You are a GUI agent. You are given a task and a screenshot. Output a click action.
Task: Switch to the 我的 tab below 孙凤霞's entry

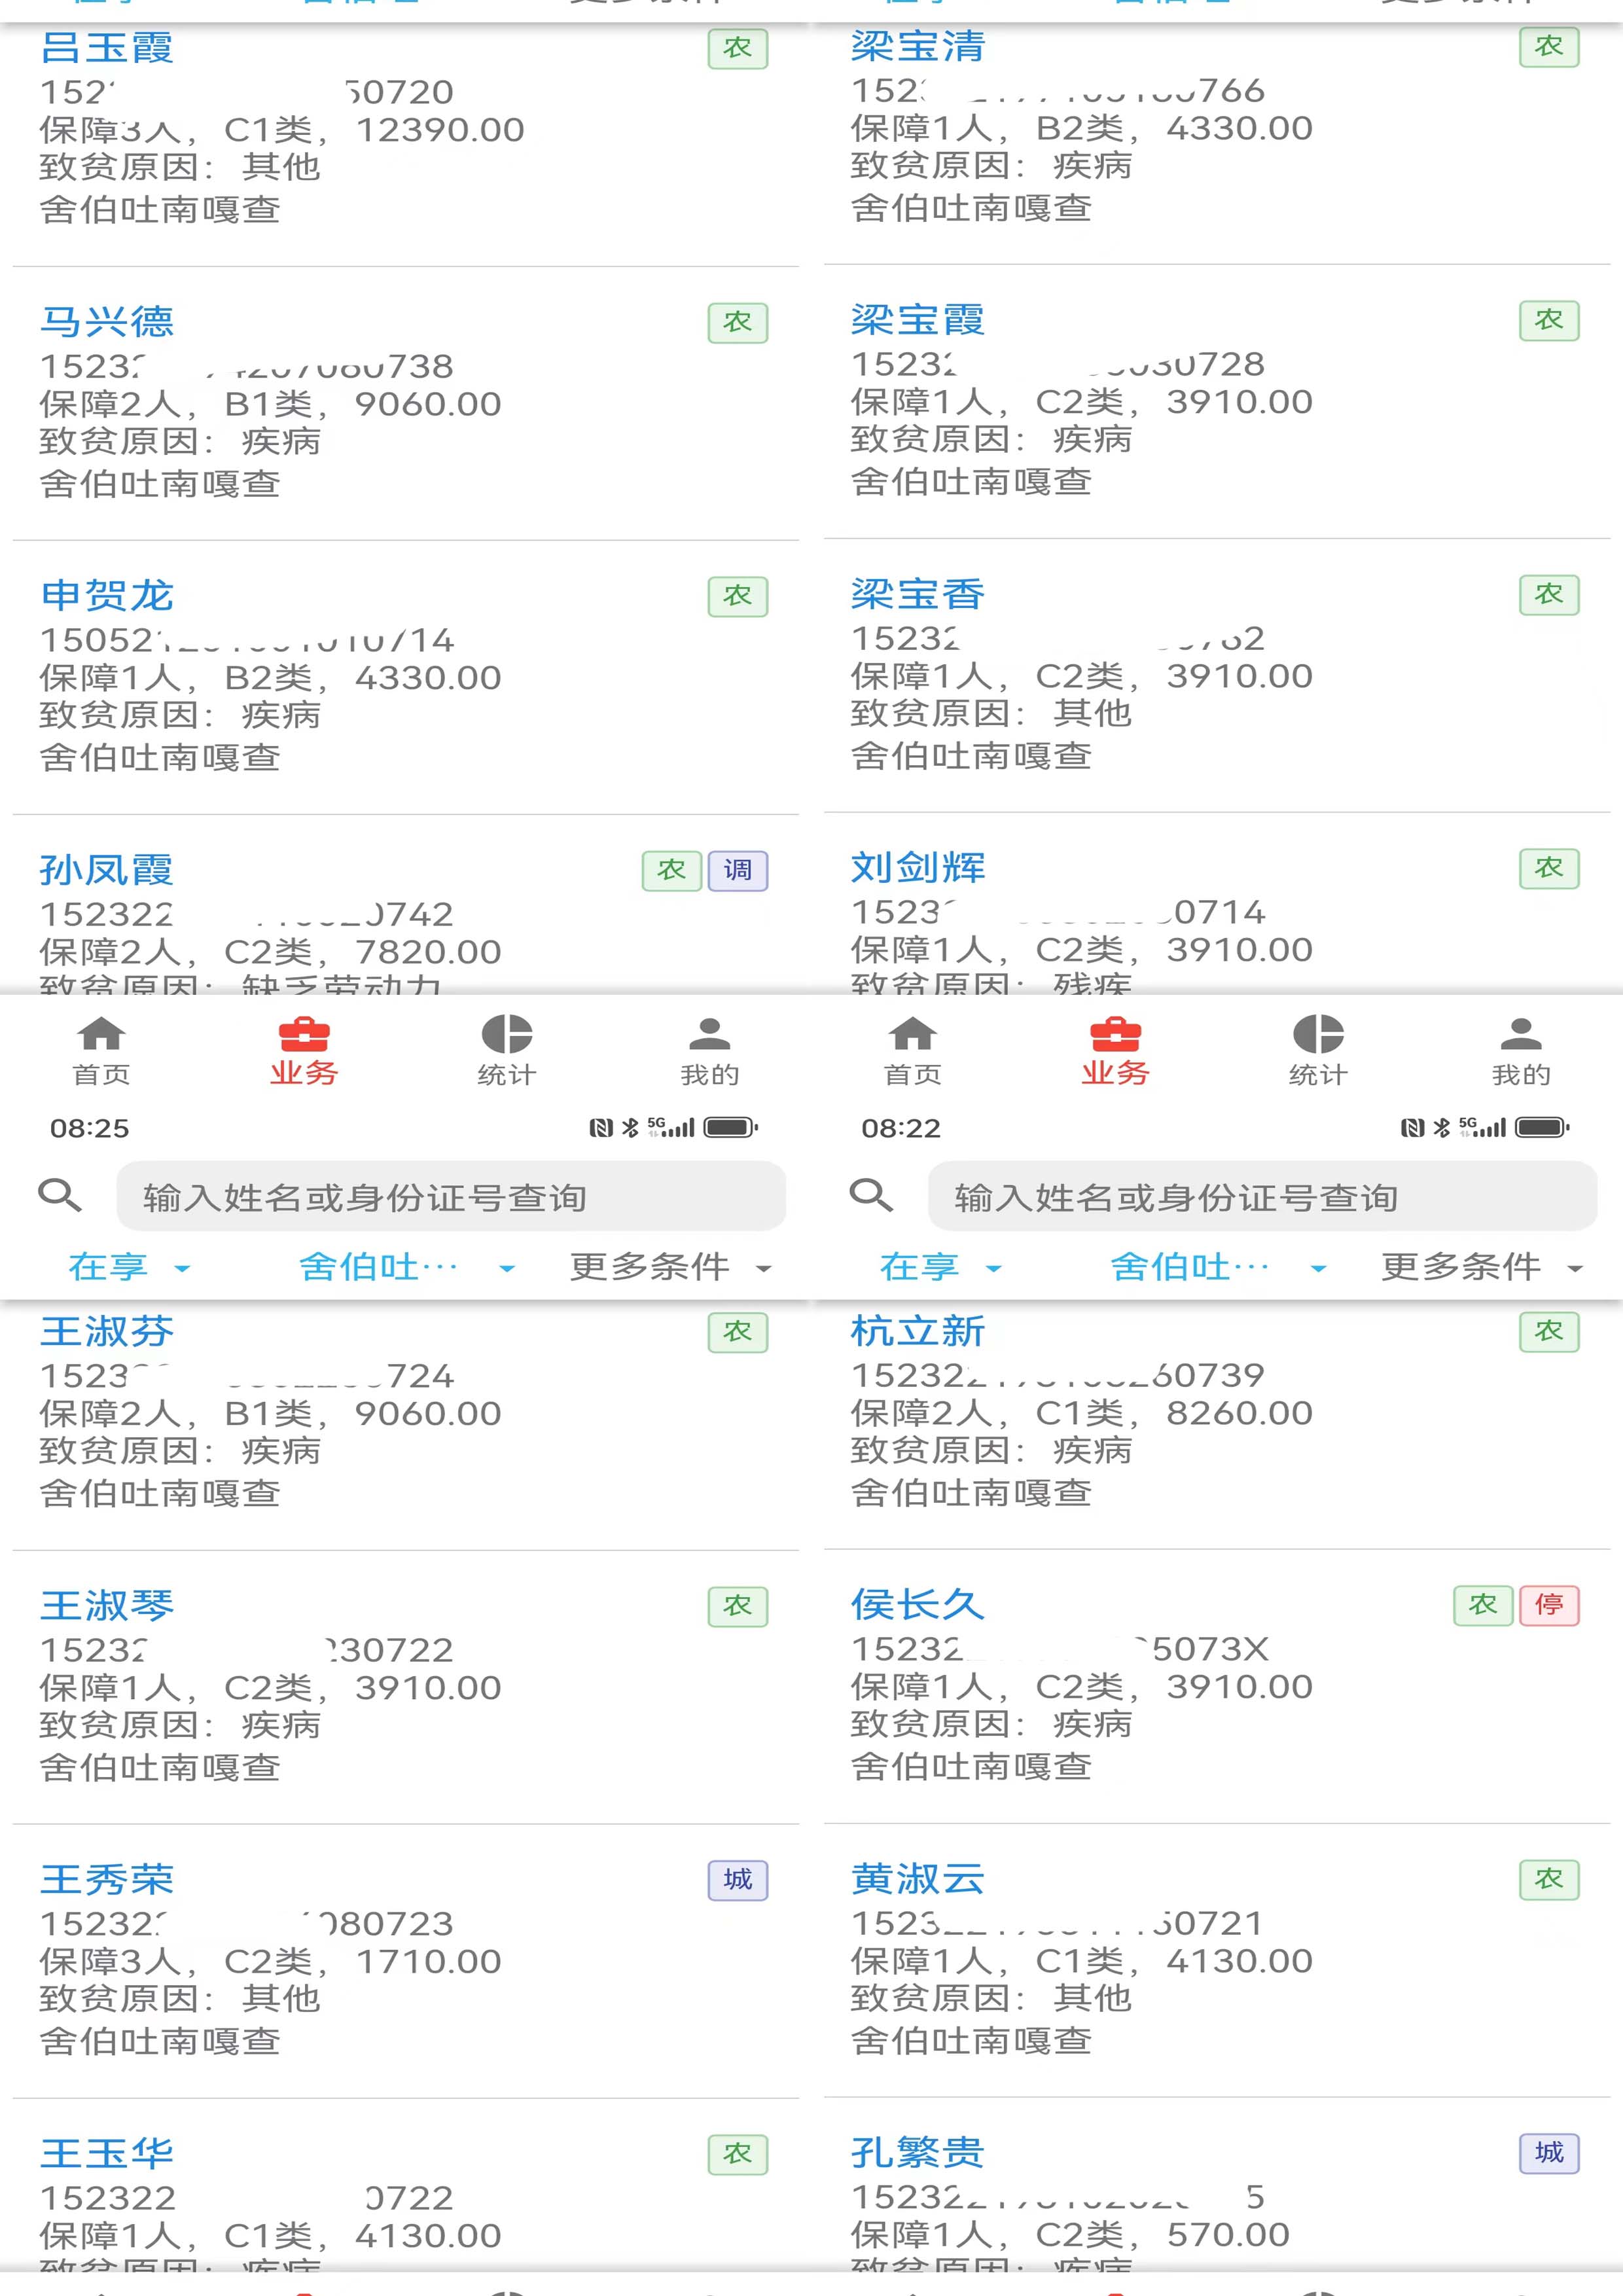710,1051
